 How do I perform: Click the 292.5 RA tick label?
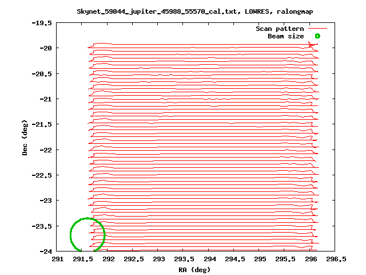(x=134, y=259)
